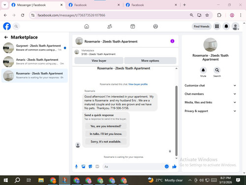This screenshot has height=185, width=246.
Task: Open the 27°C Mostly clear weather widget
Action: tap(165, 180)
